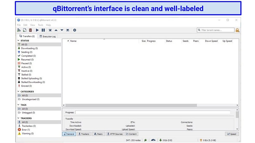Image resolution: width=255 pixels, height=143 pixels.
Task: Open the Help menu
Action: (x=48, y=25)
